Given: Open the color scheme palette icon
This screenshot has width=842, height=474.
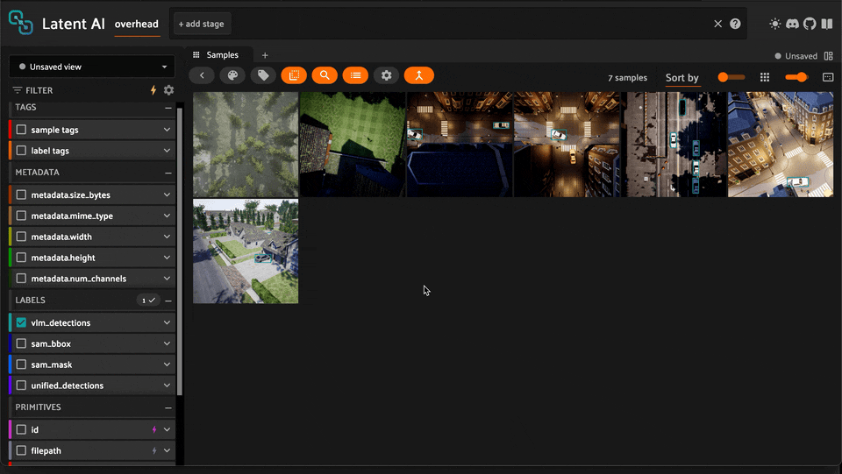Looking at the screenshot, I should [x=232, y=75].
